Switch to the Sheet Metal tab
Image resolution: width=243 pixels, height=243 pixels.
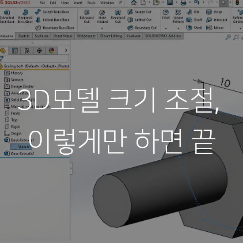(63, 36)
